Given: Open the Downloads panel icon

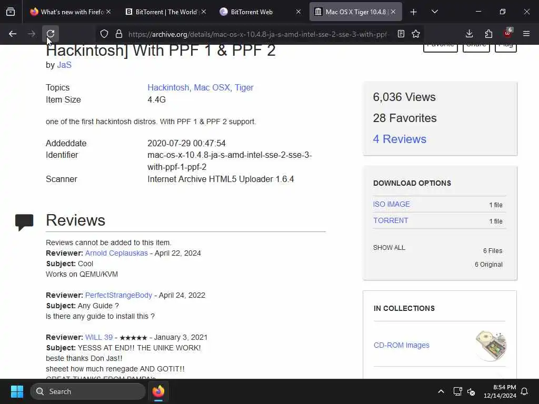Looking at the screenshot, I should coord(469,34).
